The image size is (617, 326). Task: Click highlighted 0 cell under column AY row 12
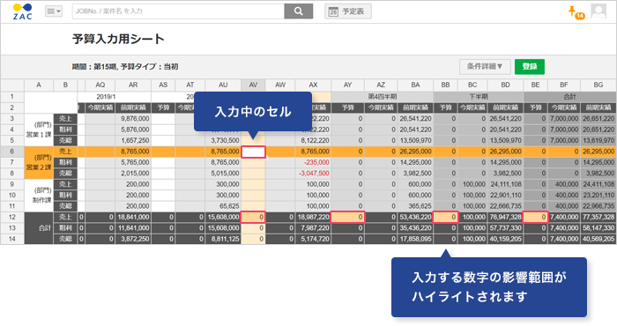pos(347,217)
